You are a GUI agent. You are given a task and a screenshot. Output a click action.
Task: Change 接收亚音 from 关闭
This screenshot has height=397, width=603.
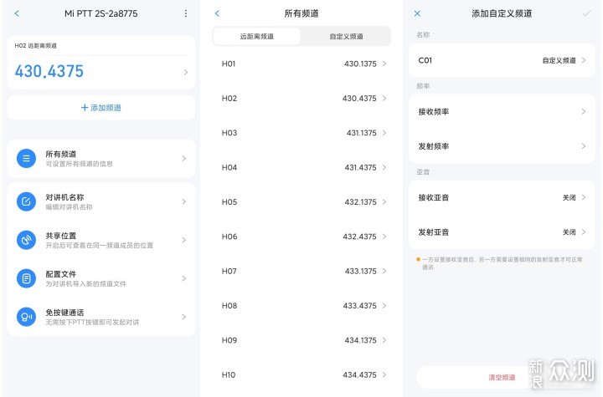pyautogui.click(x=502, y=198)
